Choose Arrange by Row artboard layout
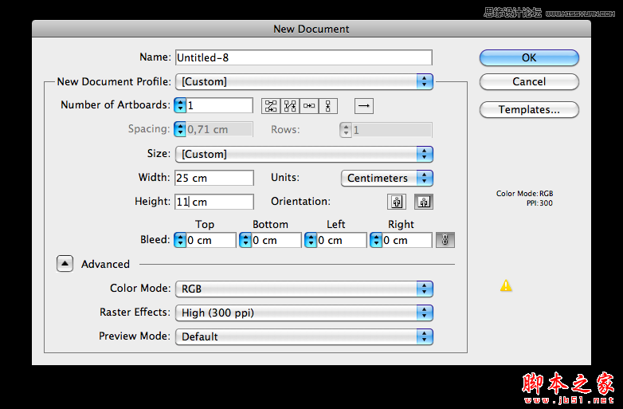This screenshot has height=409, width=623. click(309, 105)
